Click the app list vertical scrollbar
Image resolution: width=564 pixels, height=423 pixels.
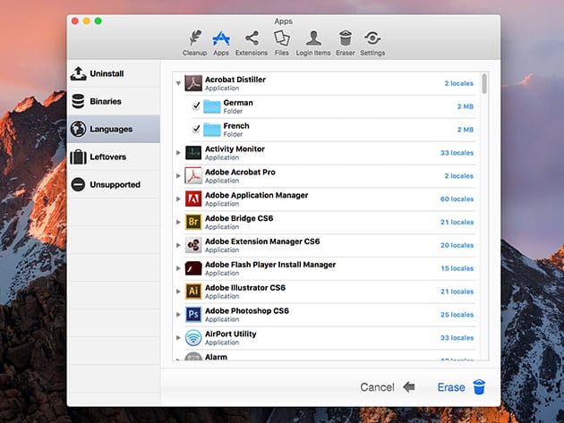point(484,84)
